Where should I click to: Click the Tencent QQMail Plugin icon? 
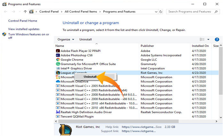pyautogui.click(x=58, y=117)
